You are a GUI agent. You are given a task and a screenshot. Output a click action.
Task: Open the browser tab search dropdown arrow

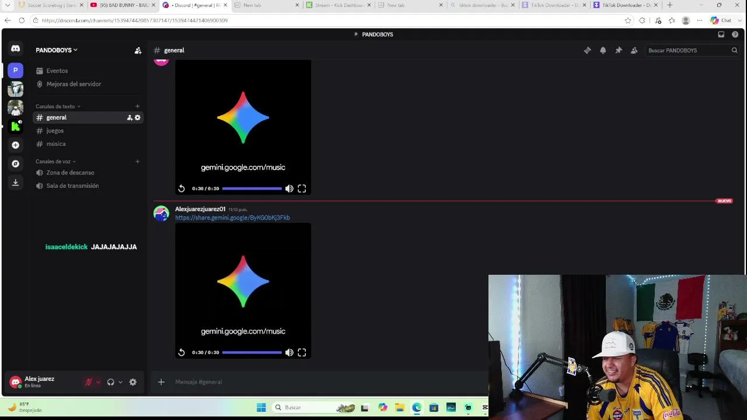(x=8, y=5)
